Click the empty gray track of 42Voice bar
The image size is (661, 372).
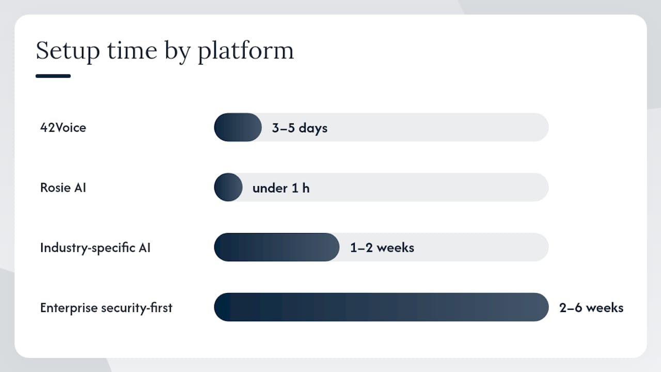(x=439, y=127)
